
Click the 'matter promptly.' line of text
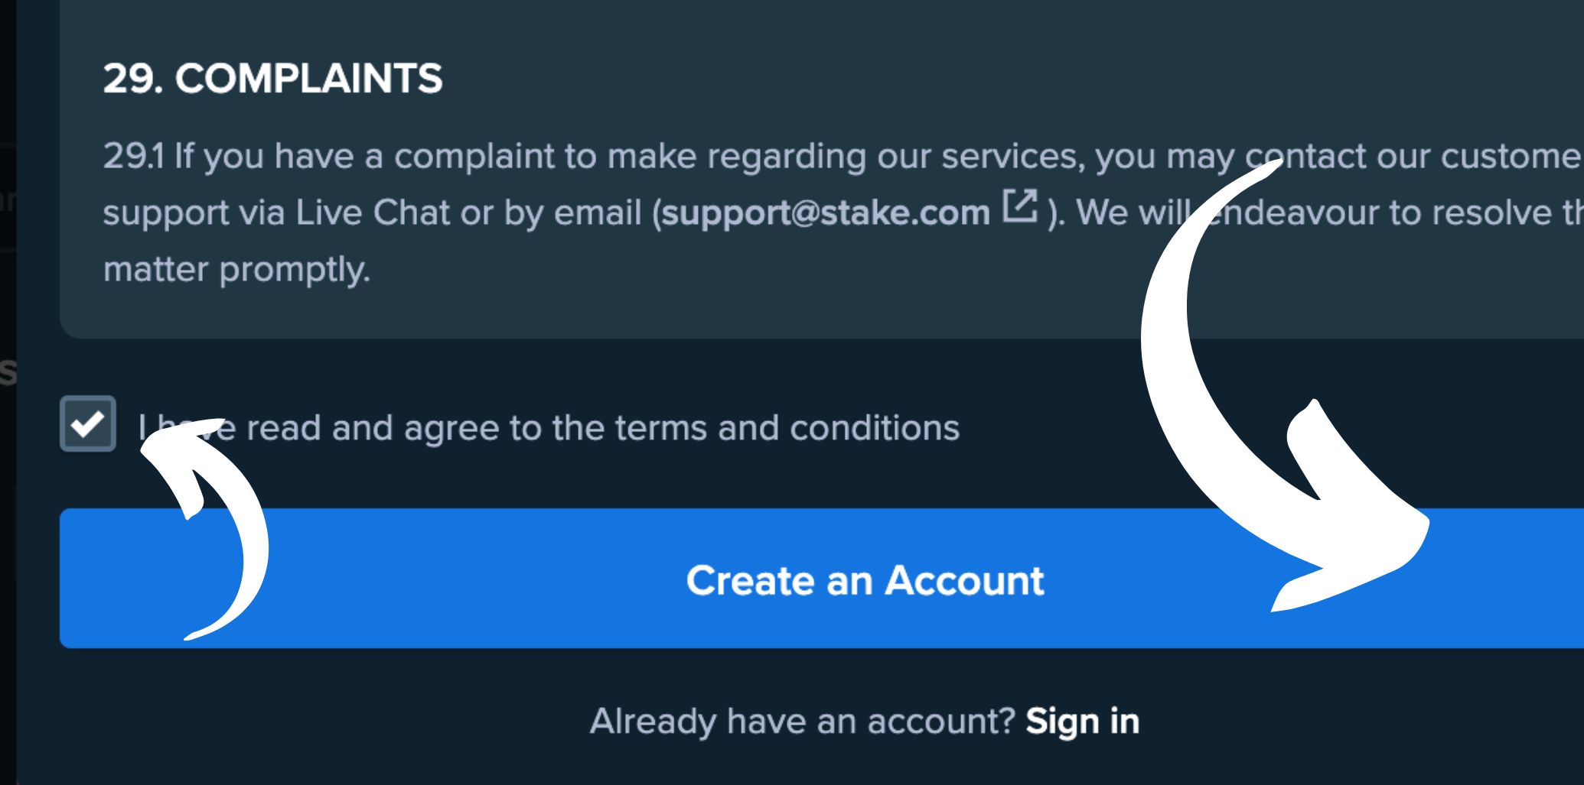coord(236,270)
